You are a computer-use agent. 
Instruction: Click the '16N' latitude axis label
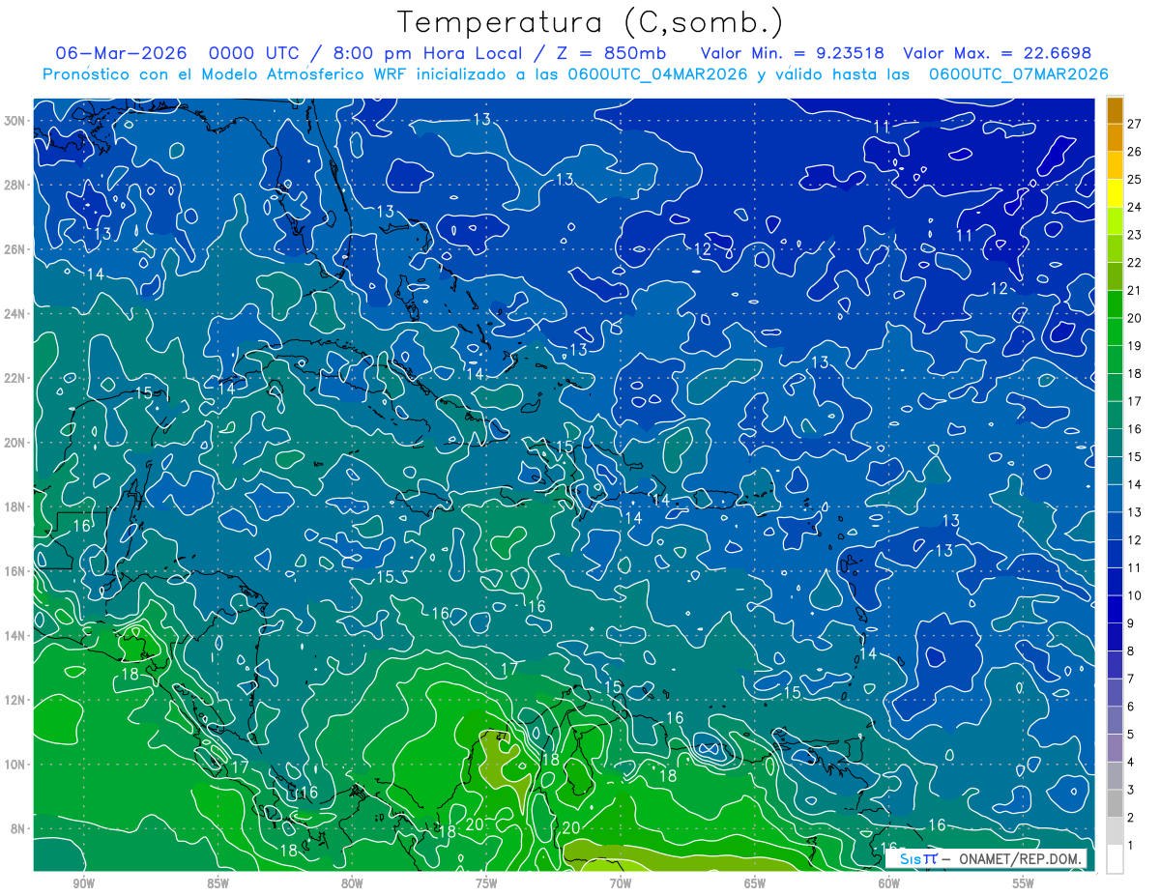point(15,571)
